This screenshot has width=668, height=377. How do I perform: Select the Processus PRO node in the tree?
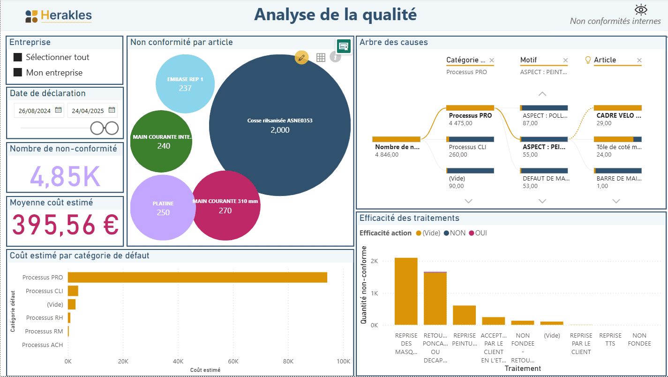point(470,115)
